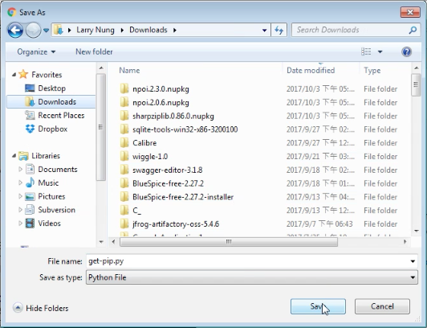Click Larry Nung in the address path

95,30
